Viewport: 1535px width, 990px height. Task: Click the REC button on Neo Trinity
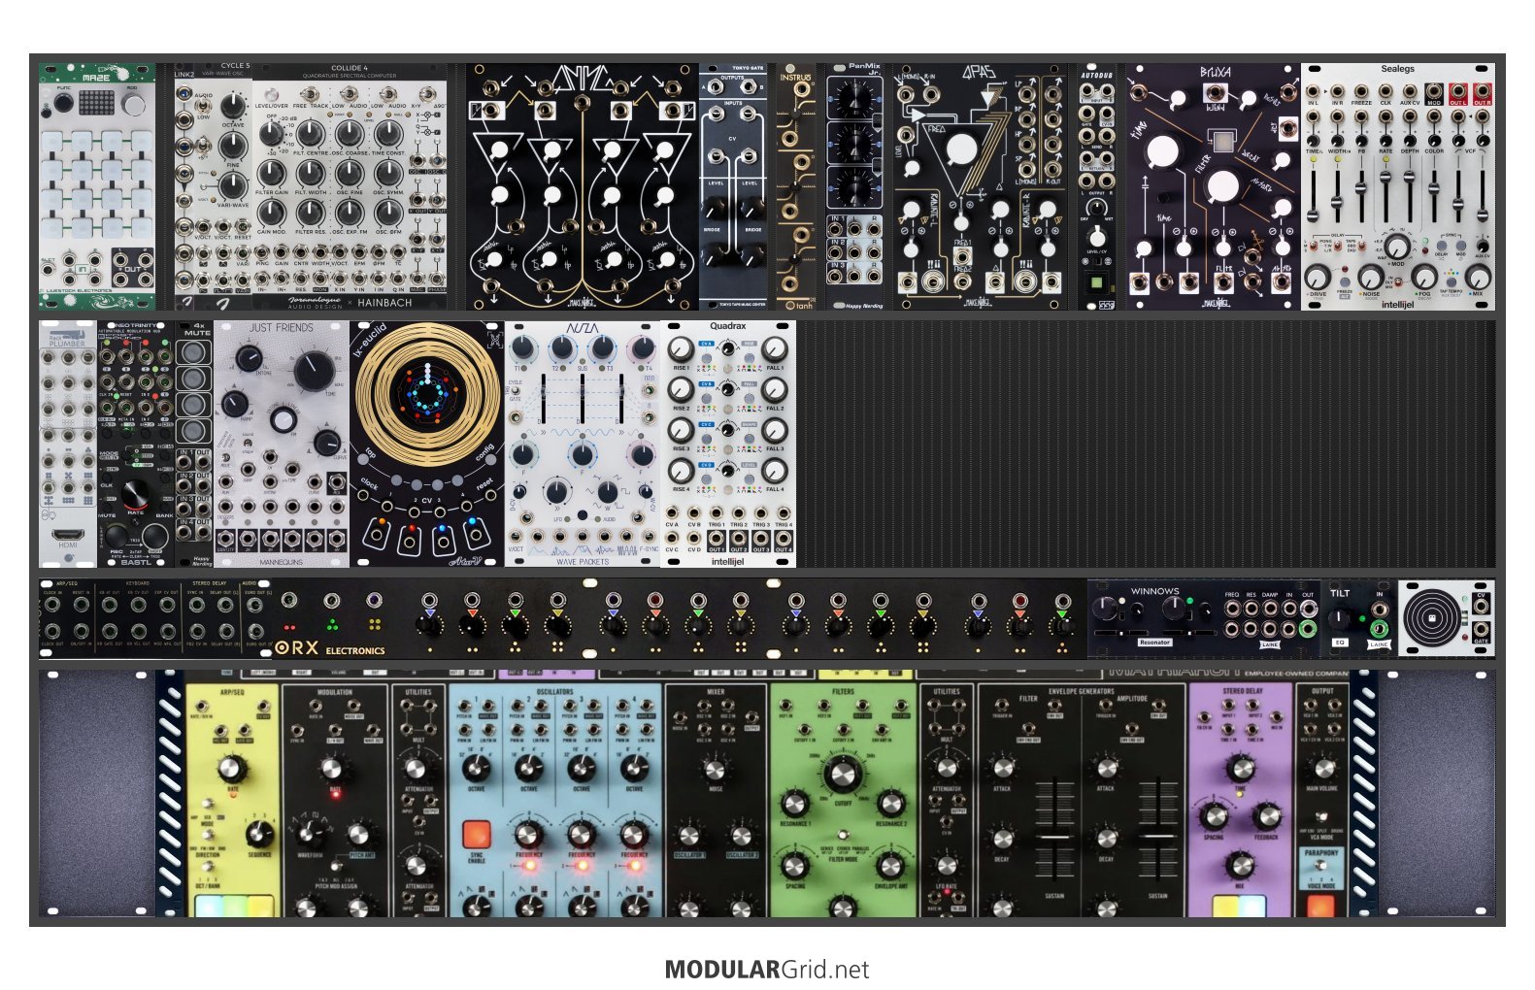[117, 534]
